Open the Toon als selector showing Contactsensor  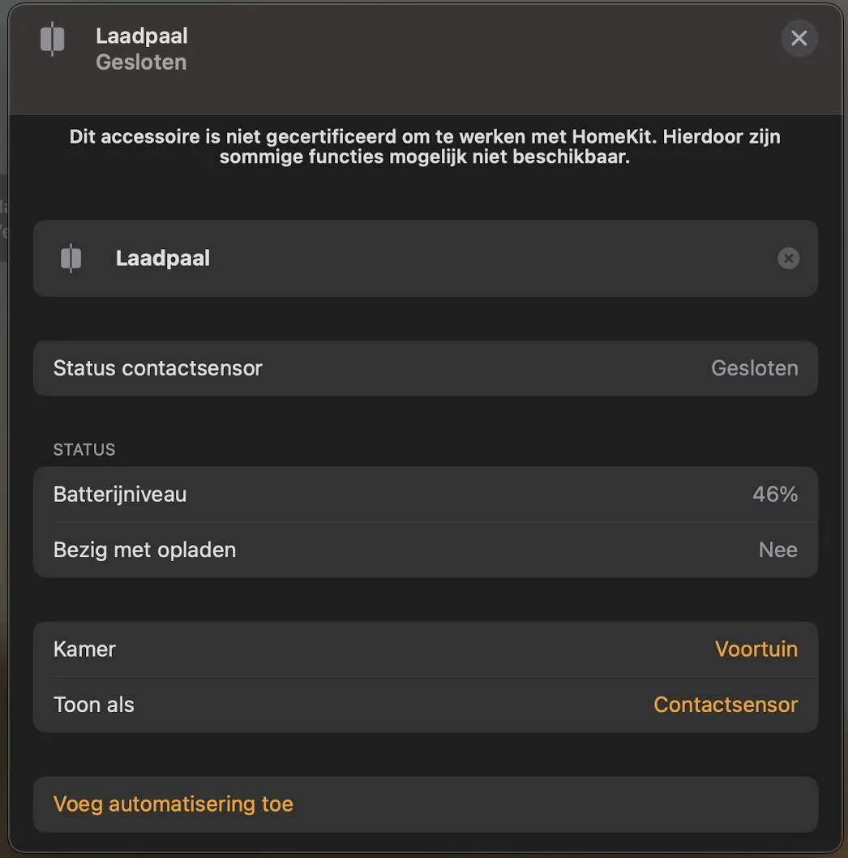(x=725, y=704)
